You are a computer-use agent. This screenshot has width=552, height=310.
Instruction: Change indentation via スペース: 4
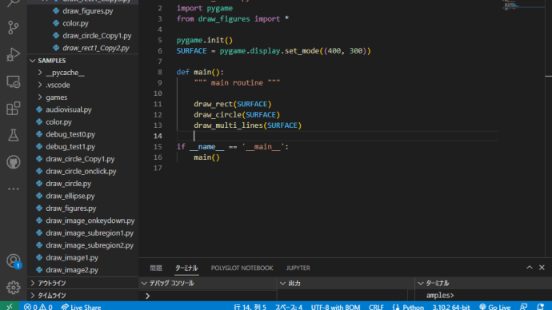click(289, 307)
